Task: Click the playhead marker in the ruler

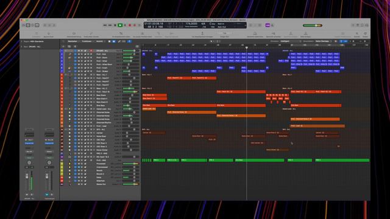Action: 246,47
